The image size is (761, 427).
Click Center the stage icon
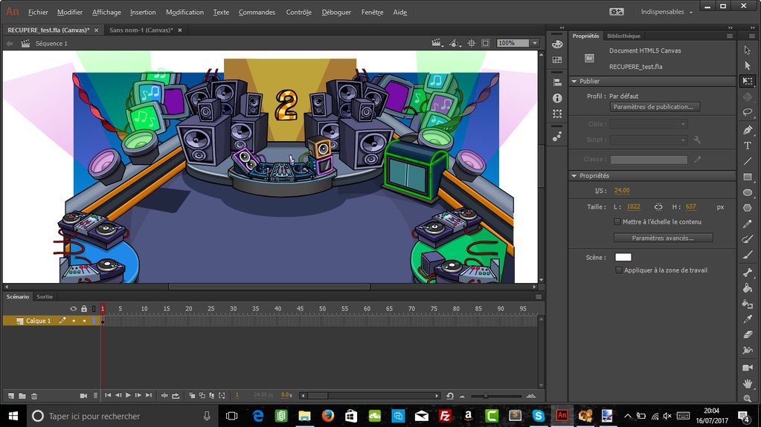pyautogui.click(x=472, y=43)
